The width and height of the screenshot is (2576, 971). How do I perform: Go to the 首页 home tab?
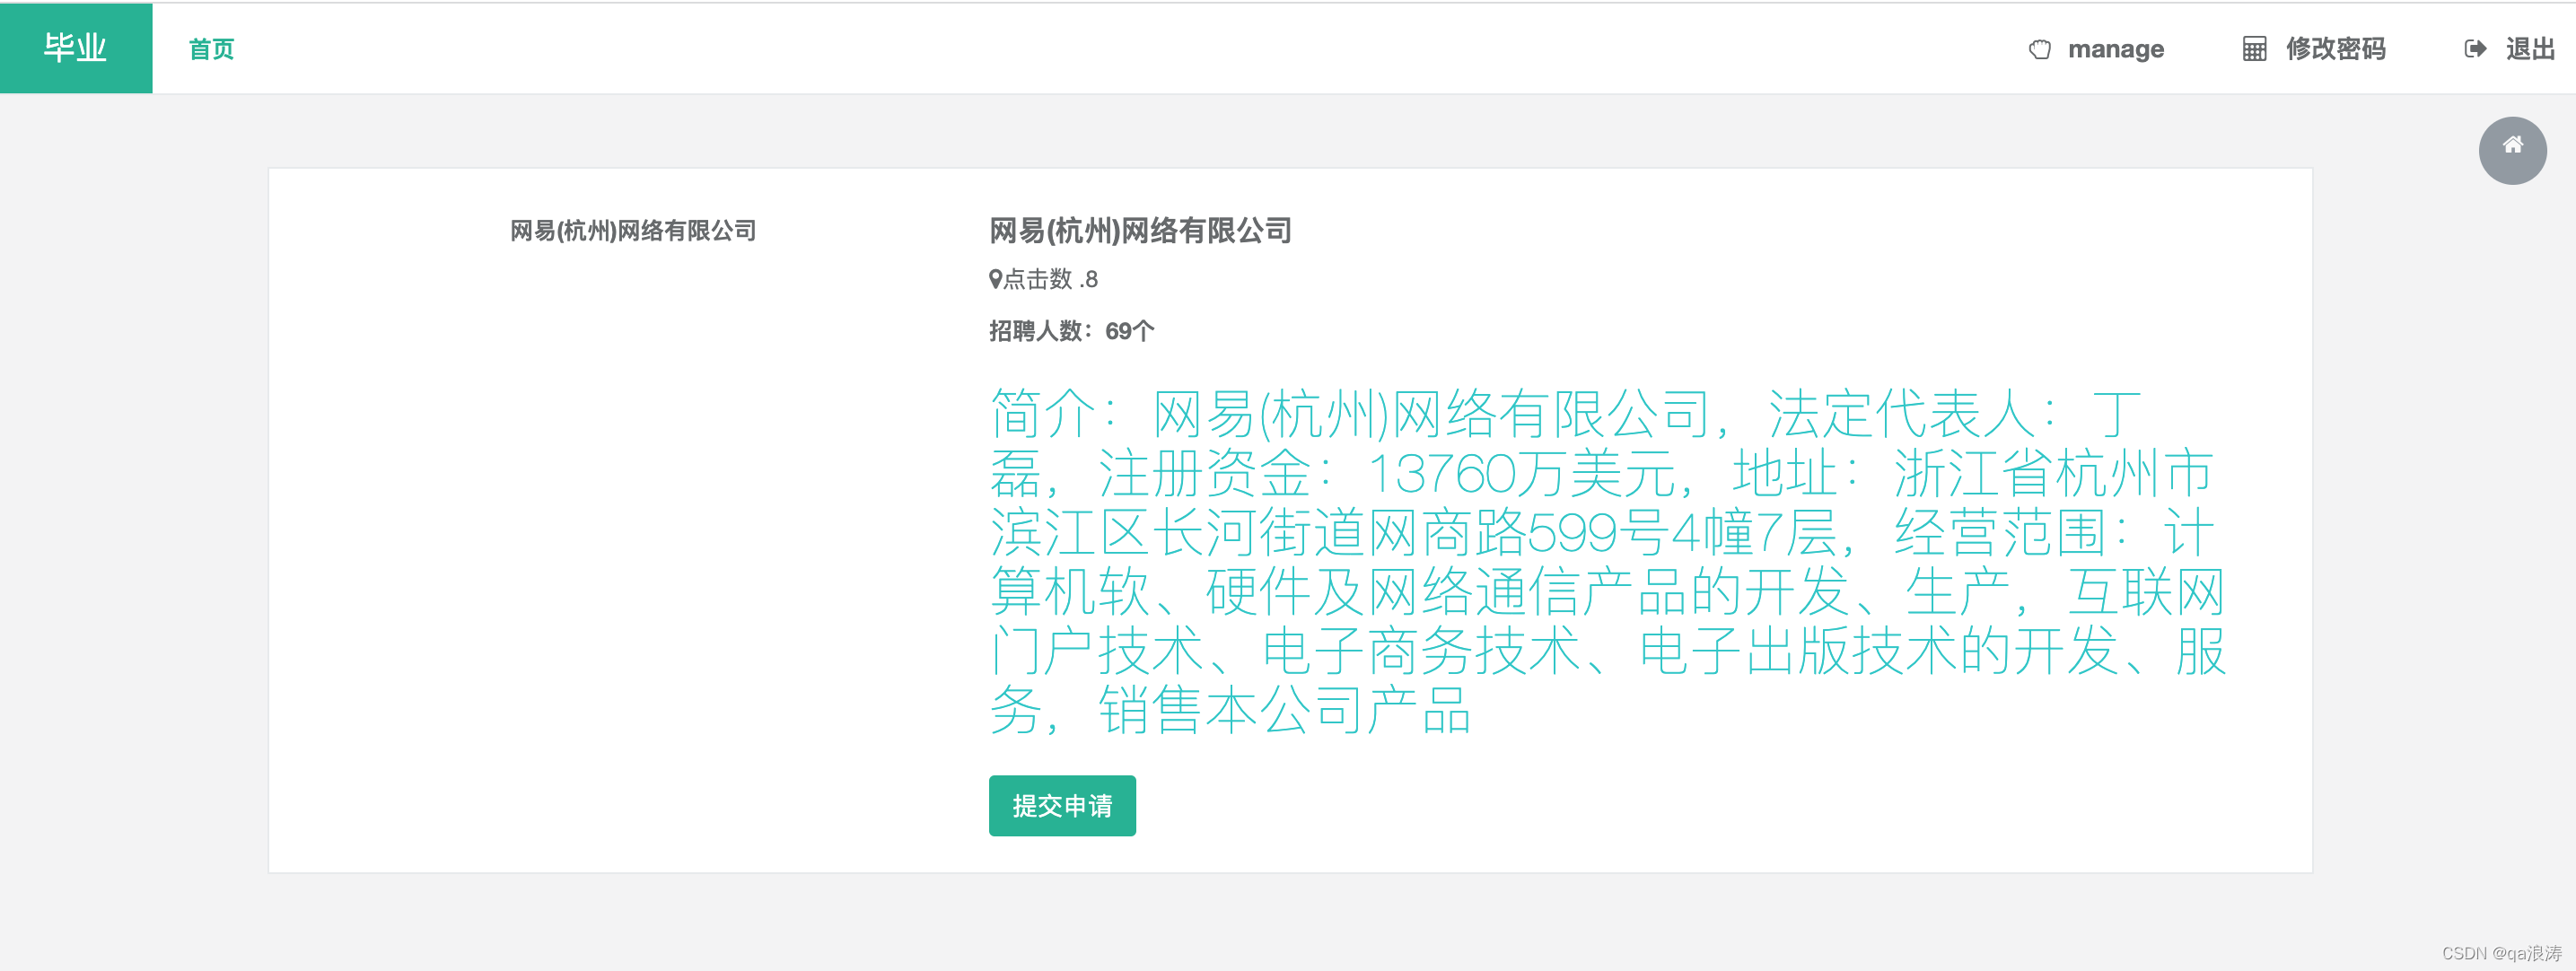211,49
